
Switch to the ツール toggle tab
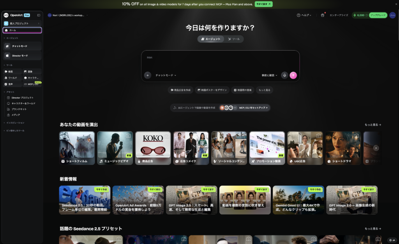[x=234, y=39]
